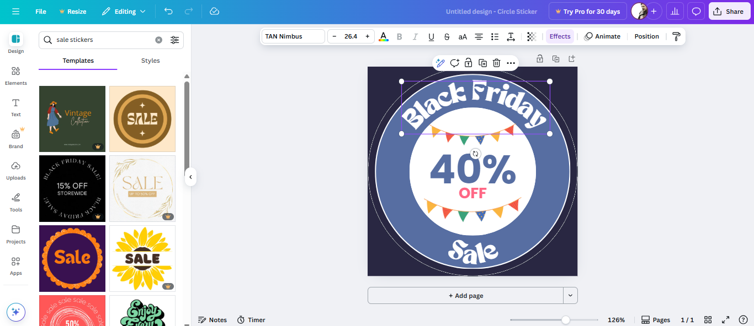Viewport: 754px width, 326px height.
Task: Copy style with paint roller icon
Action: click(x=676, y=36)
